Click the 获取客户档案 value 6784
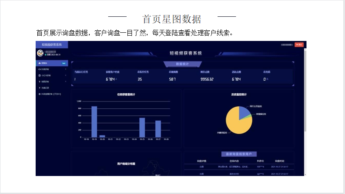The width and height of the screenshot is (345, 194). click(x=110, y=79)
